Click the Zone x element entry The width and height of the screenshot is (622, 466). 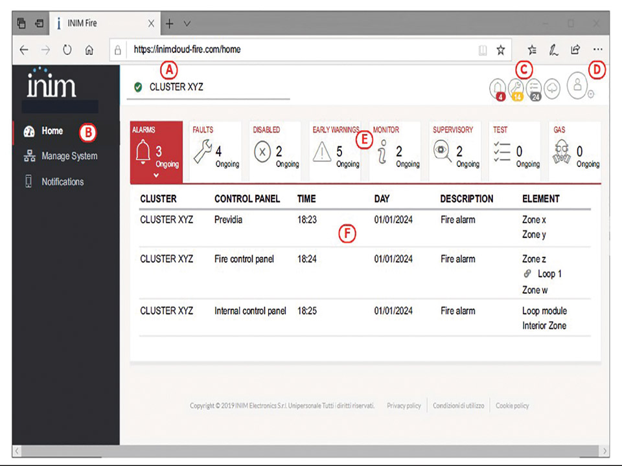coord(534,220)
